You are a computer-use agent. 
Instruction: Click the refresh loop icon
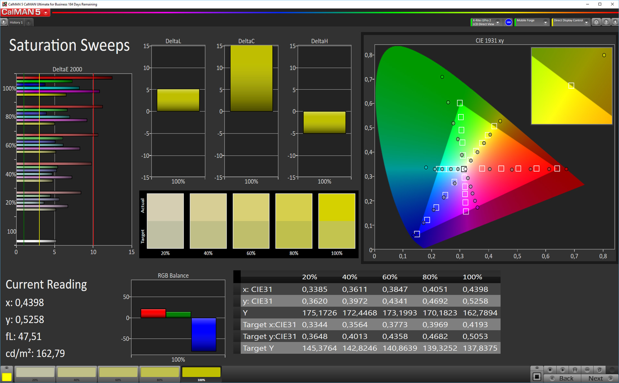[599, 370]
